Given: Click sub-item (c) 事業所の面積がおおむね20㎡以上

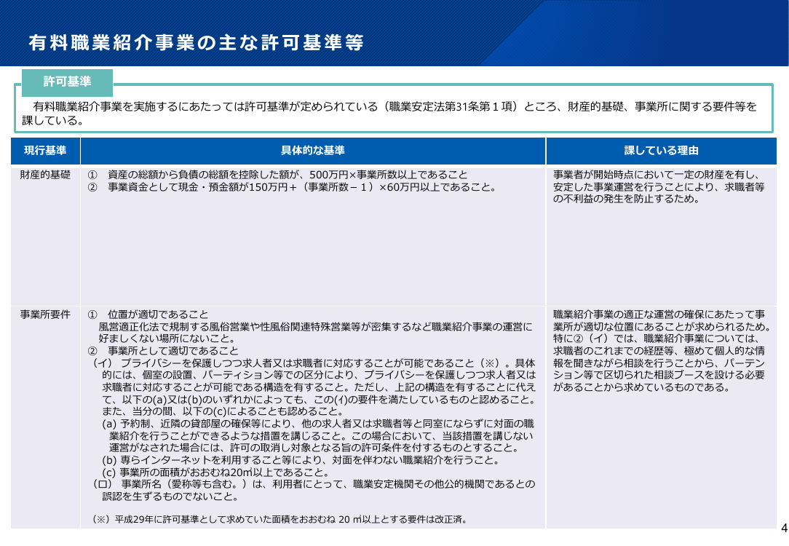Looking at the screenshot, I should [x=215, y=472].
